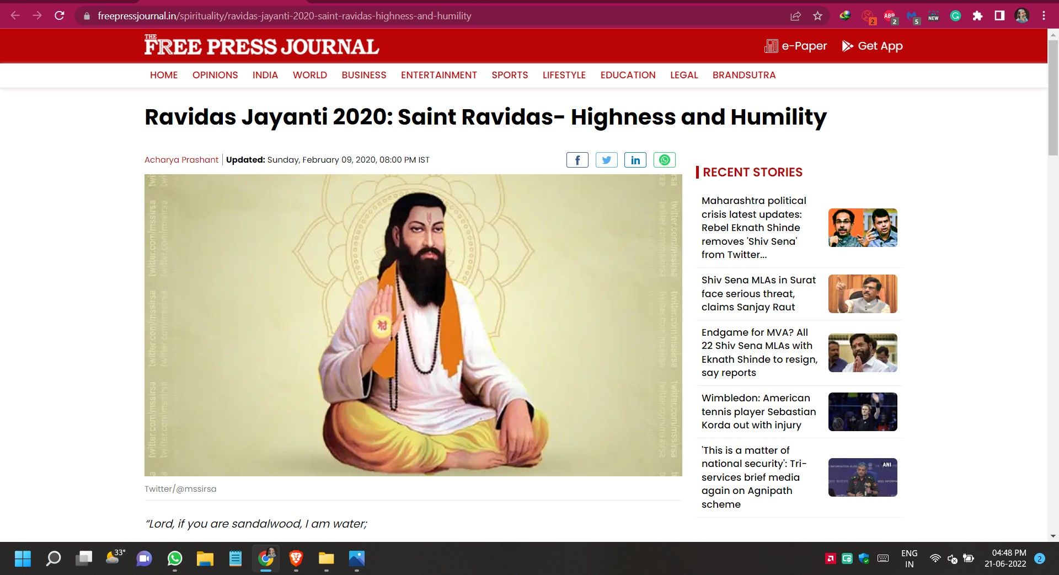Image resolution: width=1059 pixels, height=575 pixels.
Task: Toggle Chrome side panel
Action: (999, 16)
